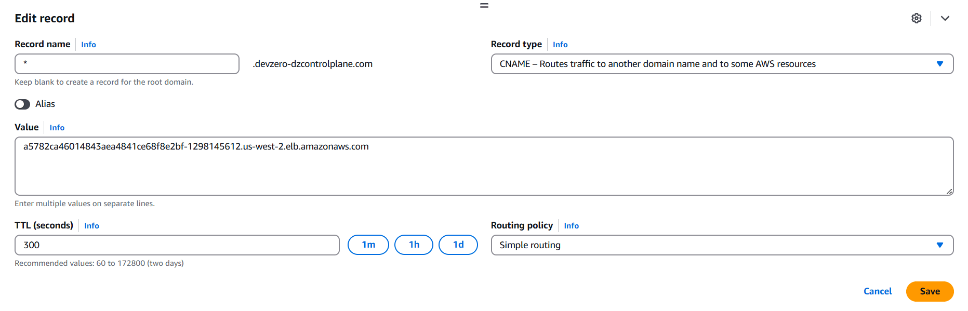Set TTL to 1d preset
The width and height of the screenshot is (968, 311).
(x=458, y=245)
